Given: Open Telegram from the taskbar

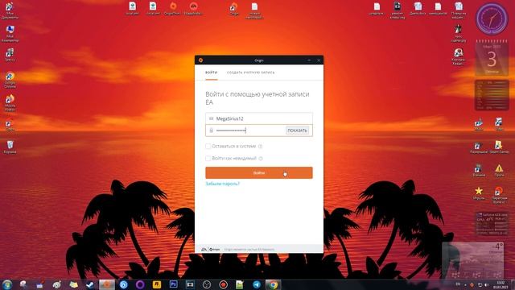Looking at the screenshot, I should click(x=257, y=284).
